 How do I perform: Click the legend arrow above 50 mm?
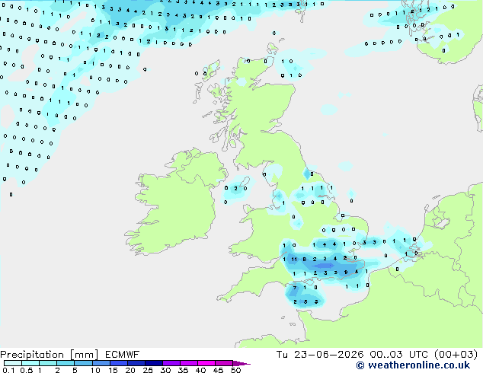point(241,363)
